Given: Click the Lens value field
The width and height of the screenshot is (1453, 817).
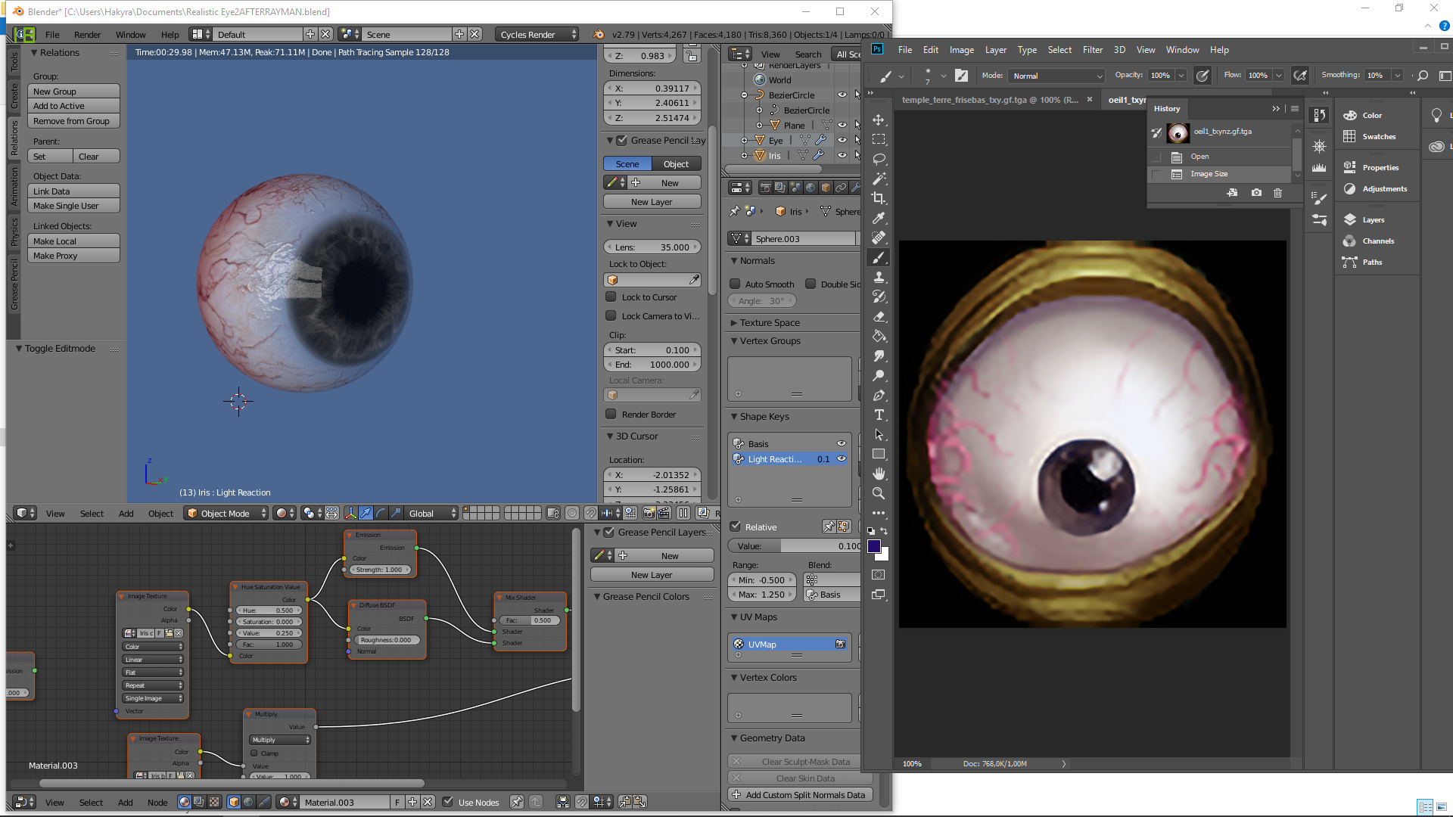Looking at the screenshot, I should [x=652, y=247].
